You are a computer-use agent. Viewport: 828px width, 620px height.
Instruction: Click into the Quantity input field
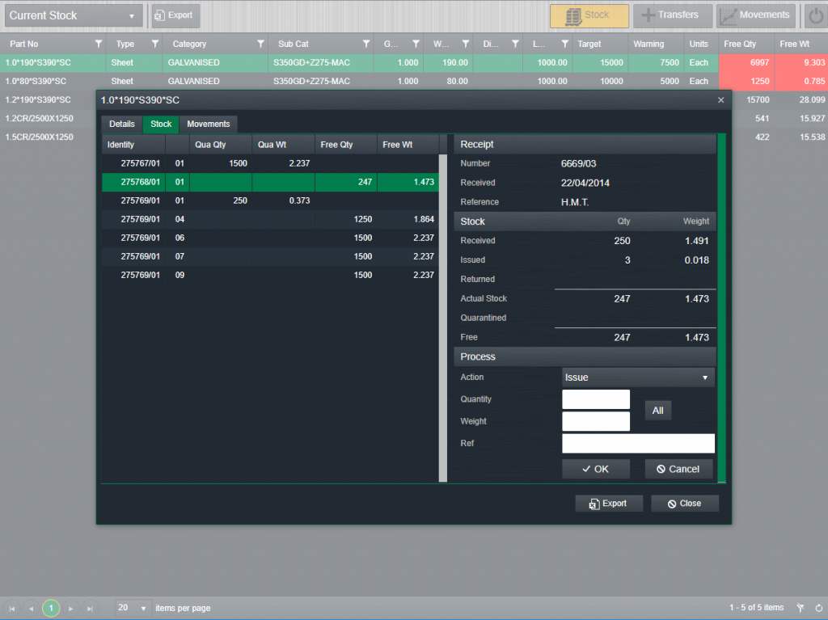[x=595, y=399]
